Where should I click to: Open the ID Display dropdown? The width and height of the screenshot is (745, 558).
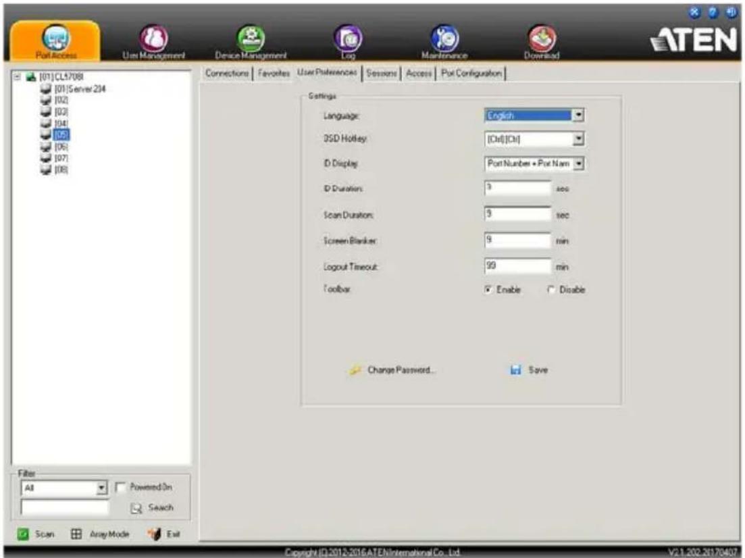pos(578,163)
